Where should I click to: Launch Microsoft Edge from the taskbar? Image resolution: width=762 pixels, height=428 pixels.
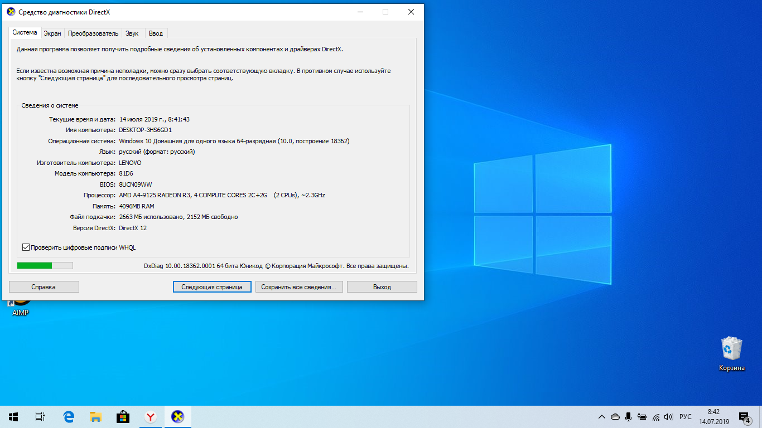click(x=69, y=416)
